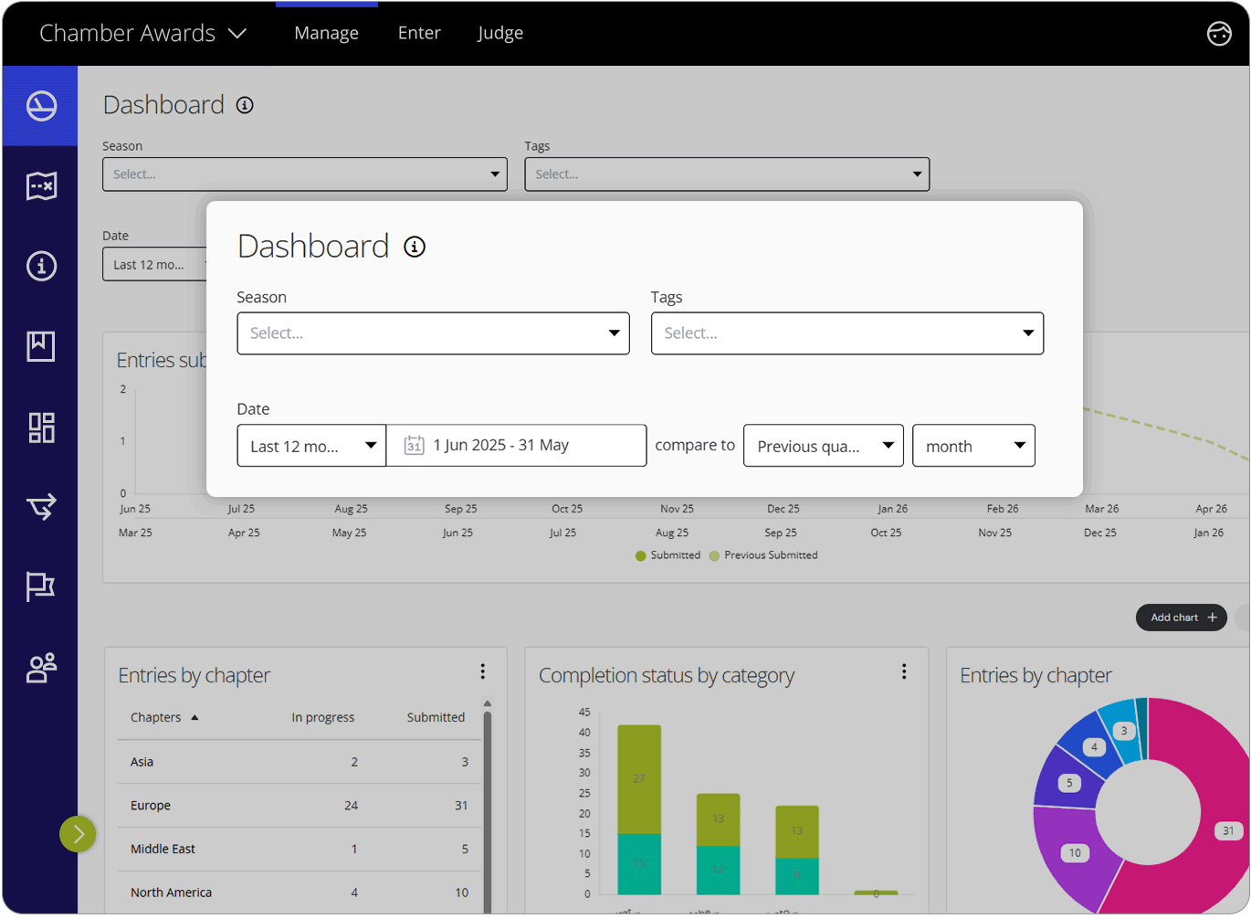Click the Add chart button
This screenshot has height=919, width=1251.
pos(1182,618)
